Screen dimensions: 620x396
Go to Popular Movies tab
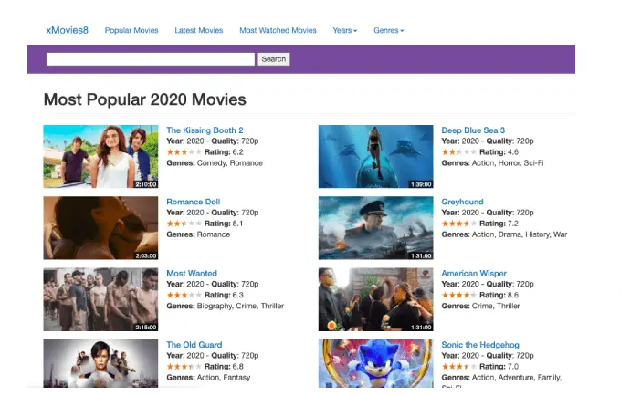tap(131, 30)
